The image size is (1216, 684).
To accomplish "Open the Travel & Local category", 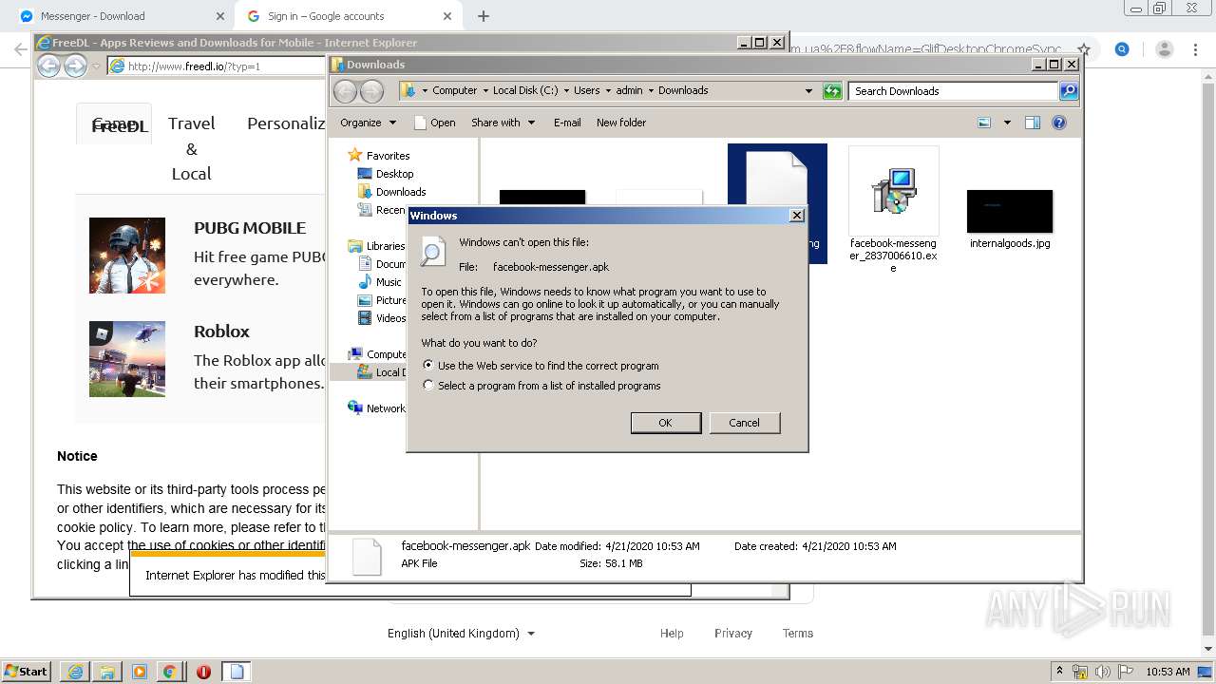I will (x=192, y=148).
